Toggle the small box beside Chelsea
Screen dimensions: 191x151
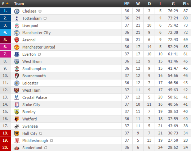pos(40,11)
